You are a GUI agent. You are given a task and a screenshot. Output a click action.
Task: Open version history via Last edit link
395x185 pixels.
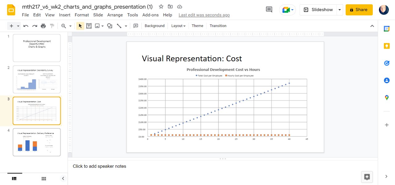tap(204, 15)
